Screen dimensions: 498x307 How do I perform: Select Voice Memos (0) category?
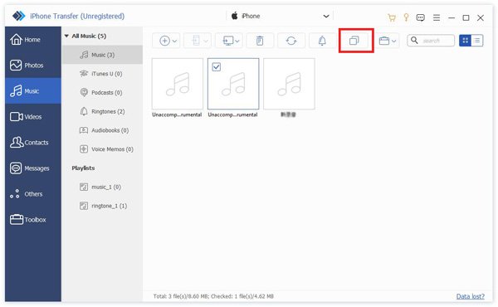pyautogui.click(x=102, y=149)
